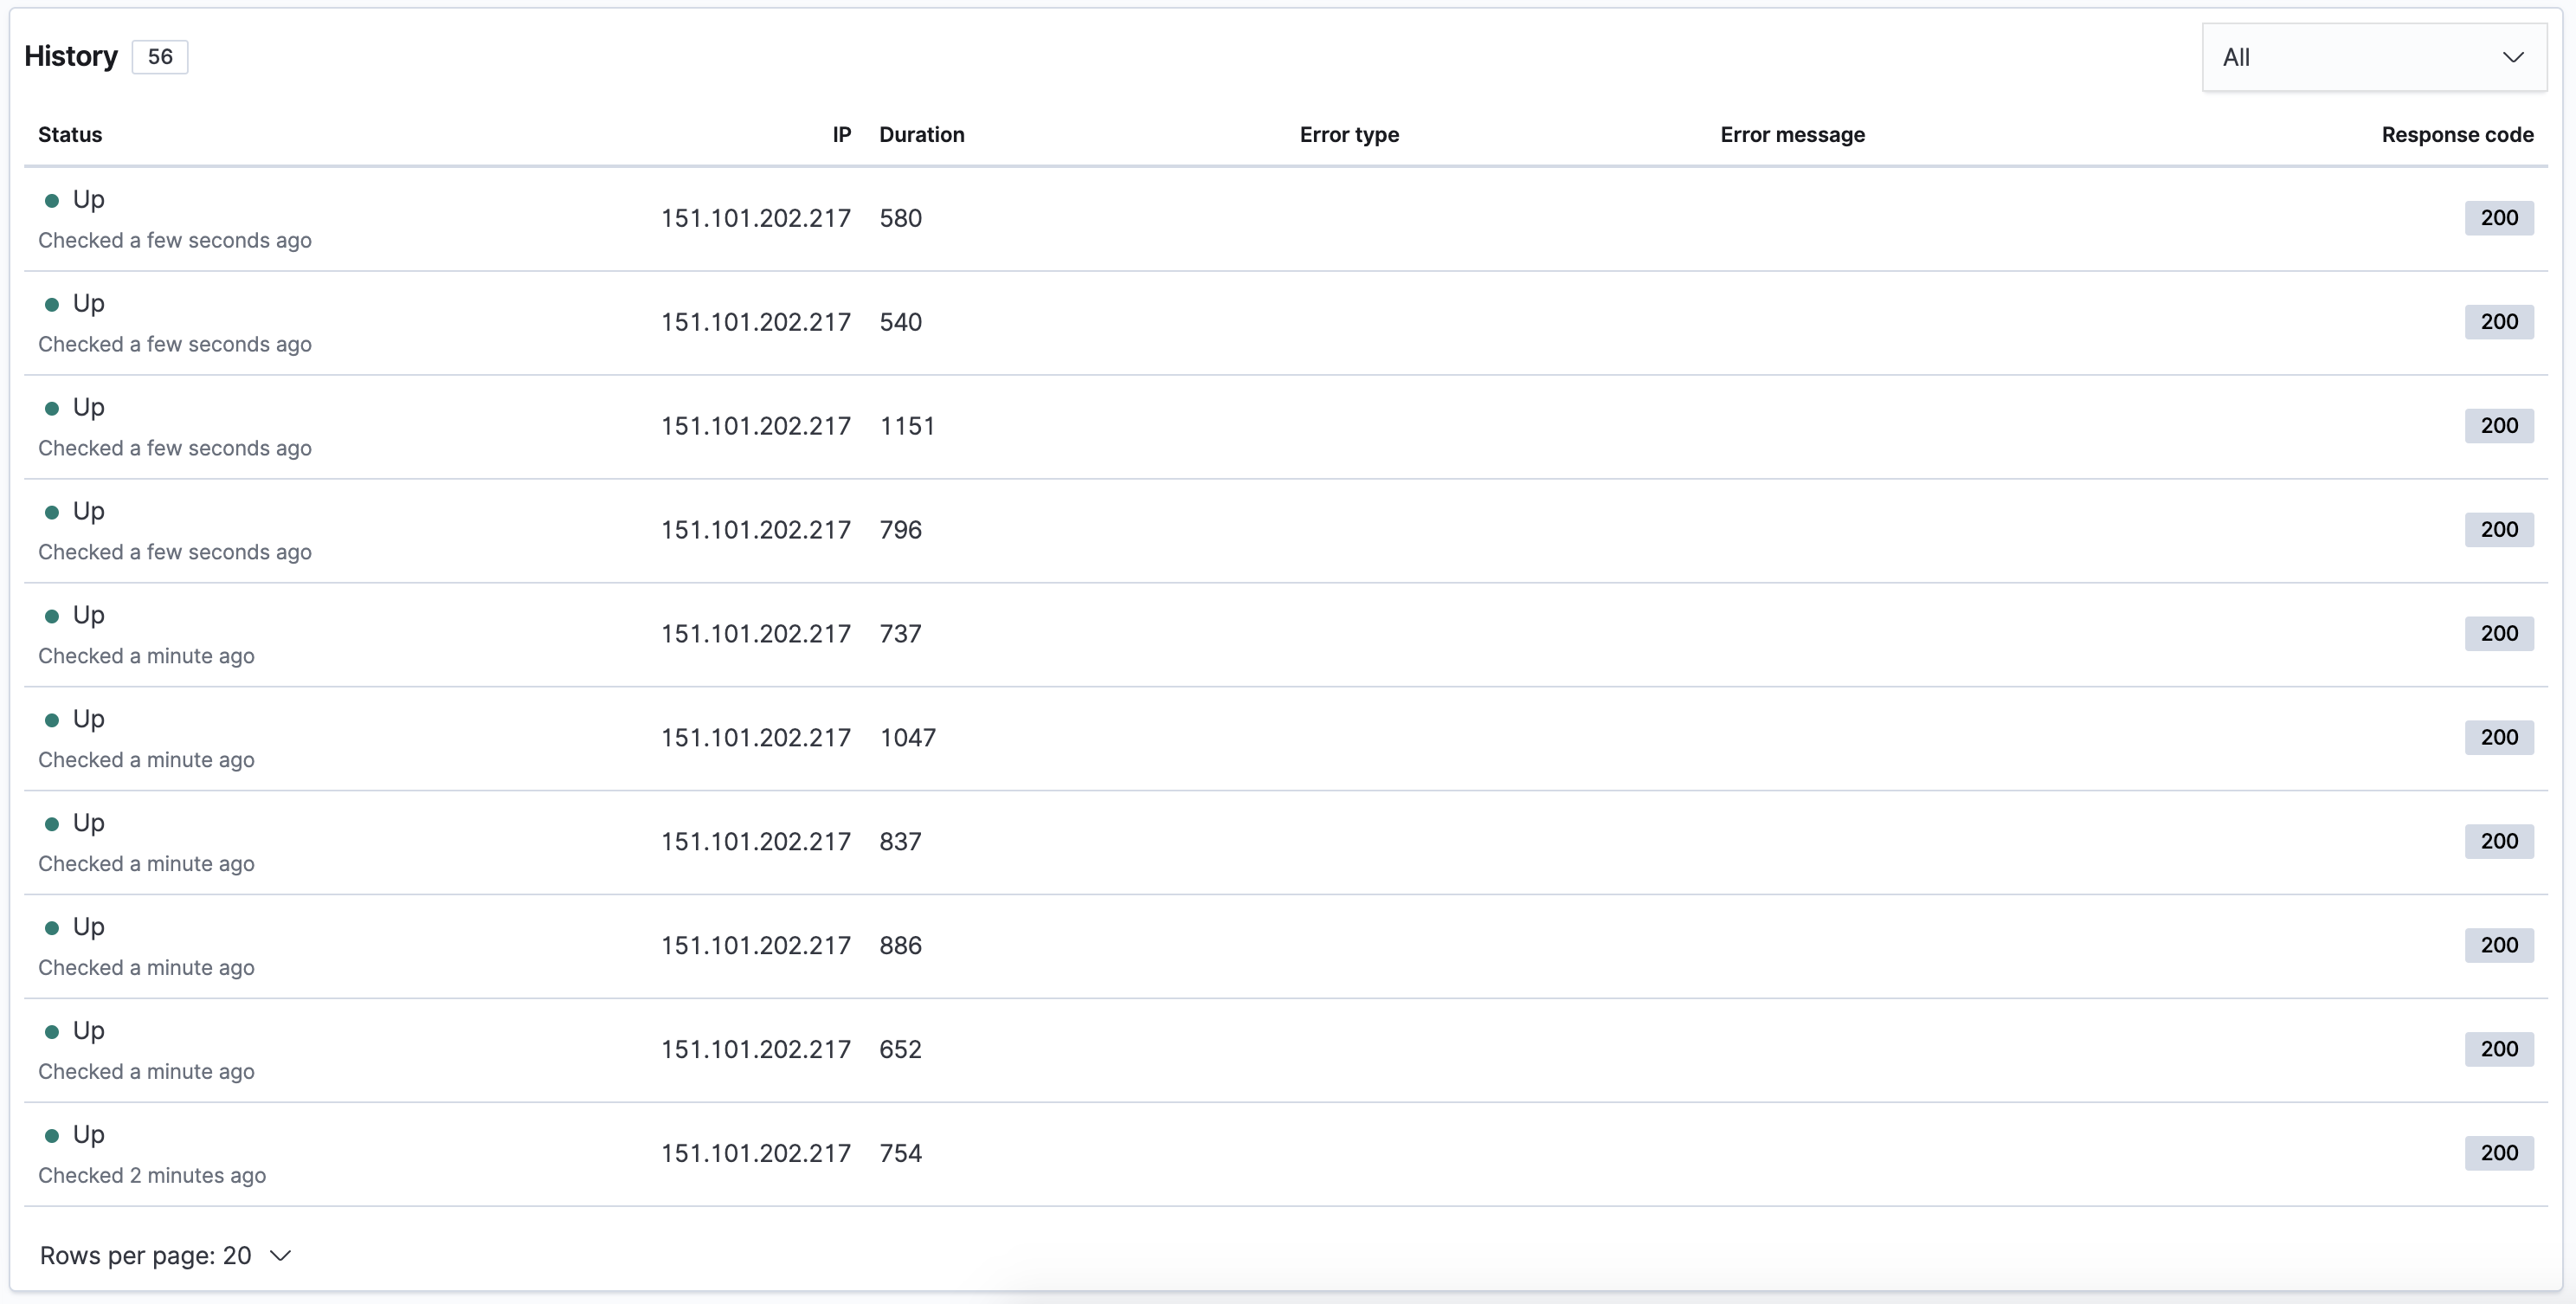Click the 200 badge on the bottom row
This screenshot has height=1304, width=2576.
point(2498,1153)
